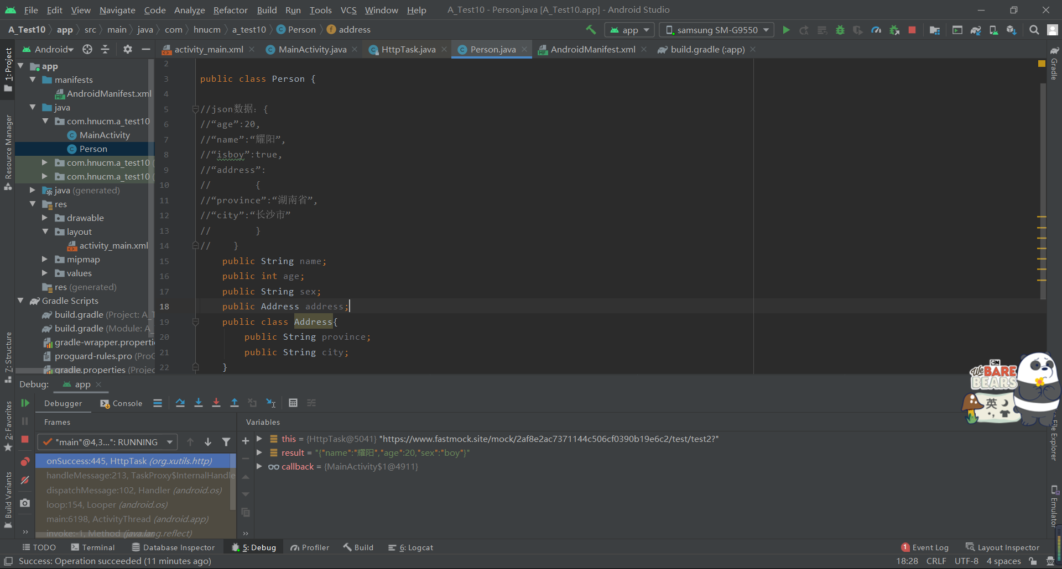
Task: Filter frames with funnel icon
Action: point(226,441)
